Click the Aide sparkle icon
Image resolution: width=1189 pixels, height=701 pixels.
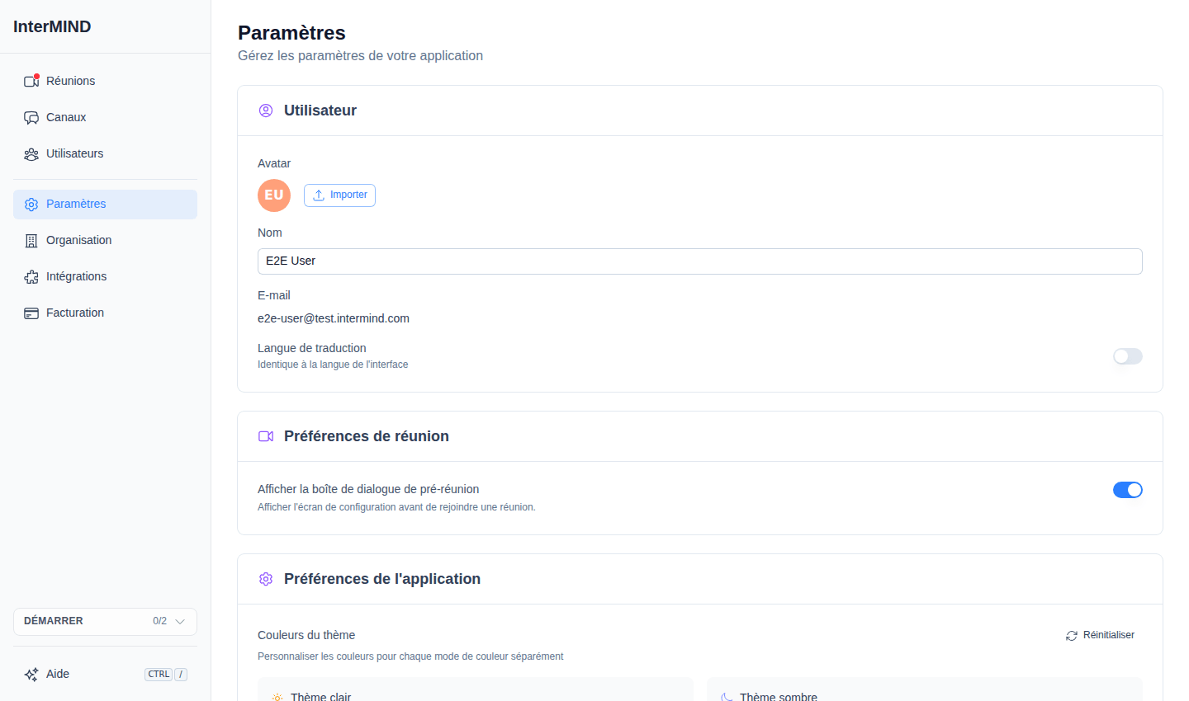coord(31,674)
